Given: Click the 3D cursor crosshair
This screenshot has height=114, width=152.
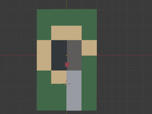Looking at the screenshot, I should coord(66,84).
